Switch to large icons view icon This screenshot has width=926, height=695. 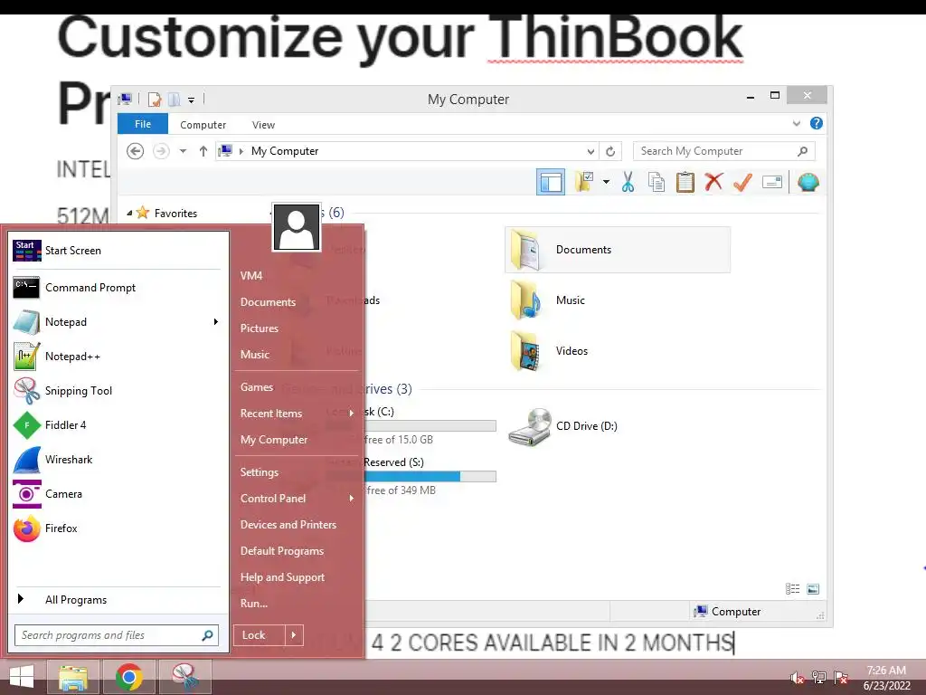click(813, 588)
